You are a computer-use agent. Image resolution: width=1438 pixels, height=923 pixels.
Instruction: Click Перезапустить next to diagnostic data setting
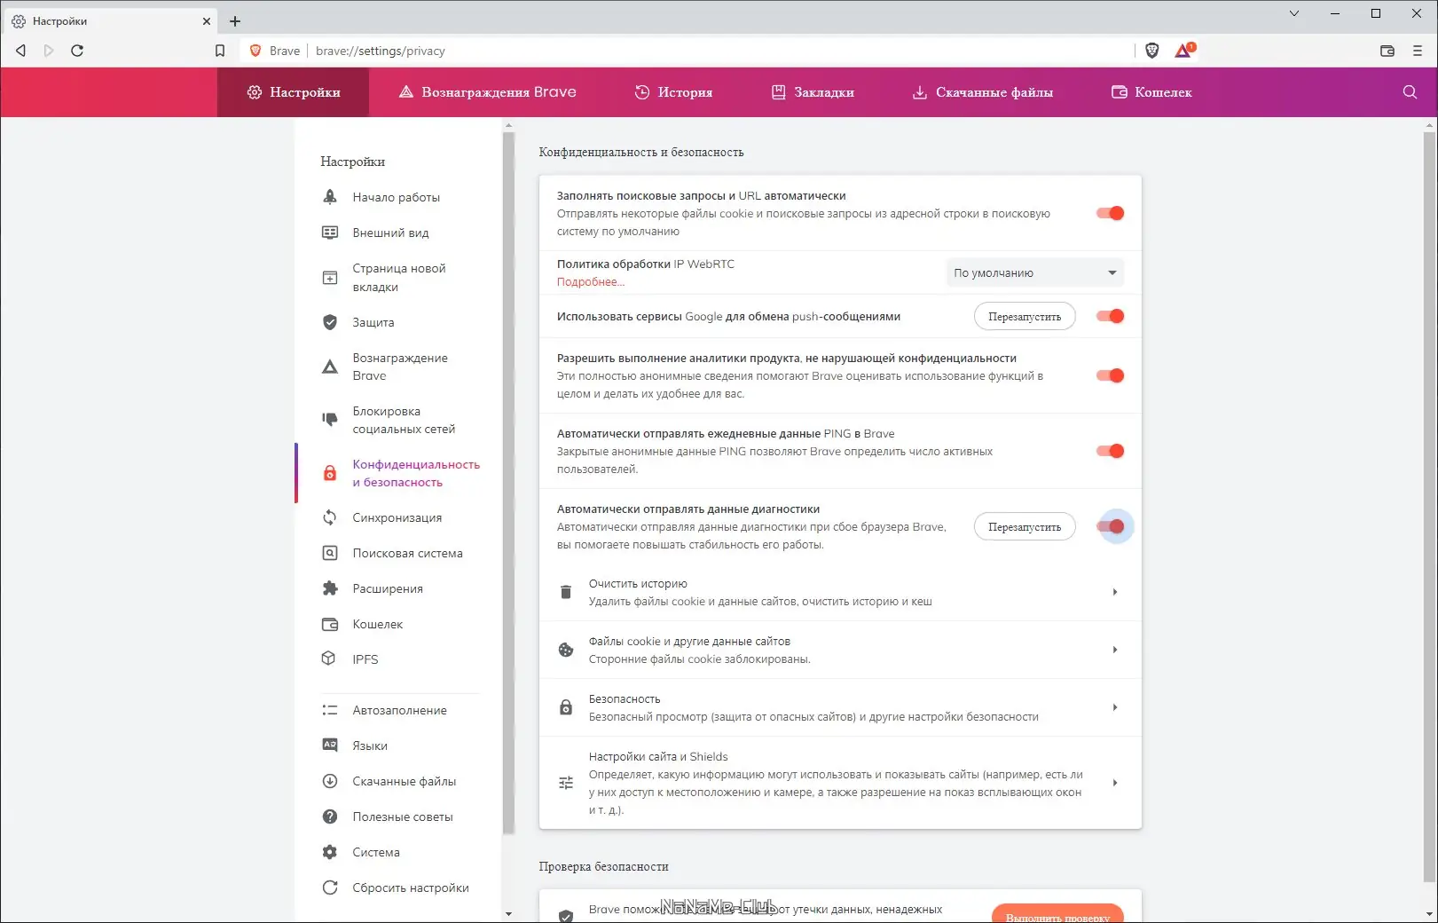1025,526
